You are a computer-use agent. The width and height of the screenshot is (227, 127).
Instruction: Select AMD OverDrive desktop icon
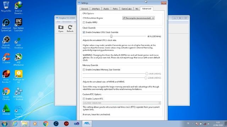click(x=18, y=43)
